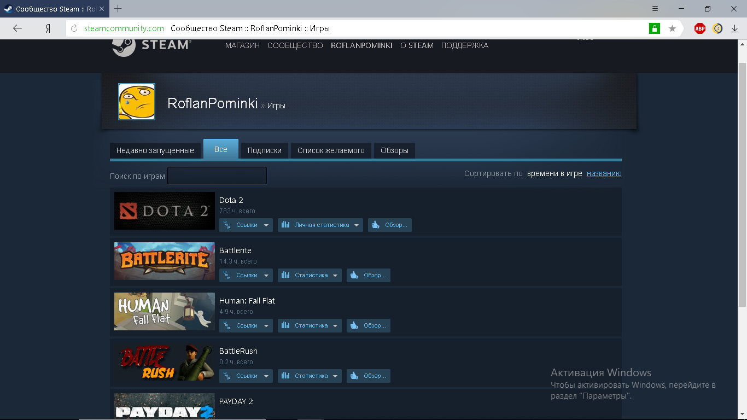This screenshot has width=747, height=420.
Task: Open Обзор button for Human: Fall Flat
Action: coord(369,325)
